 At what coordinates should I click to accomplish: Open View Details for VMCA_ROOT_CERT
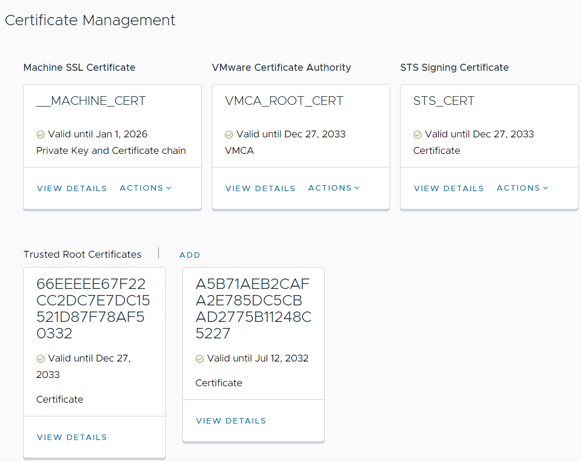pos(260,188)
